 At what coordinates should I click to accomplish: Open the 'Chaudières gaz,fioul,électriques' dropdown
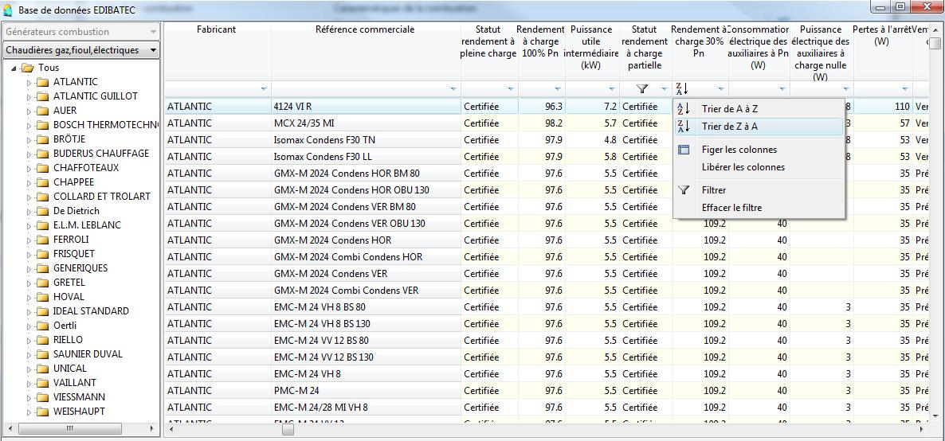(x=81, y=50)
